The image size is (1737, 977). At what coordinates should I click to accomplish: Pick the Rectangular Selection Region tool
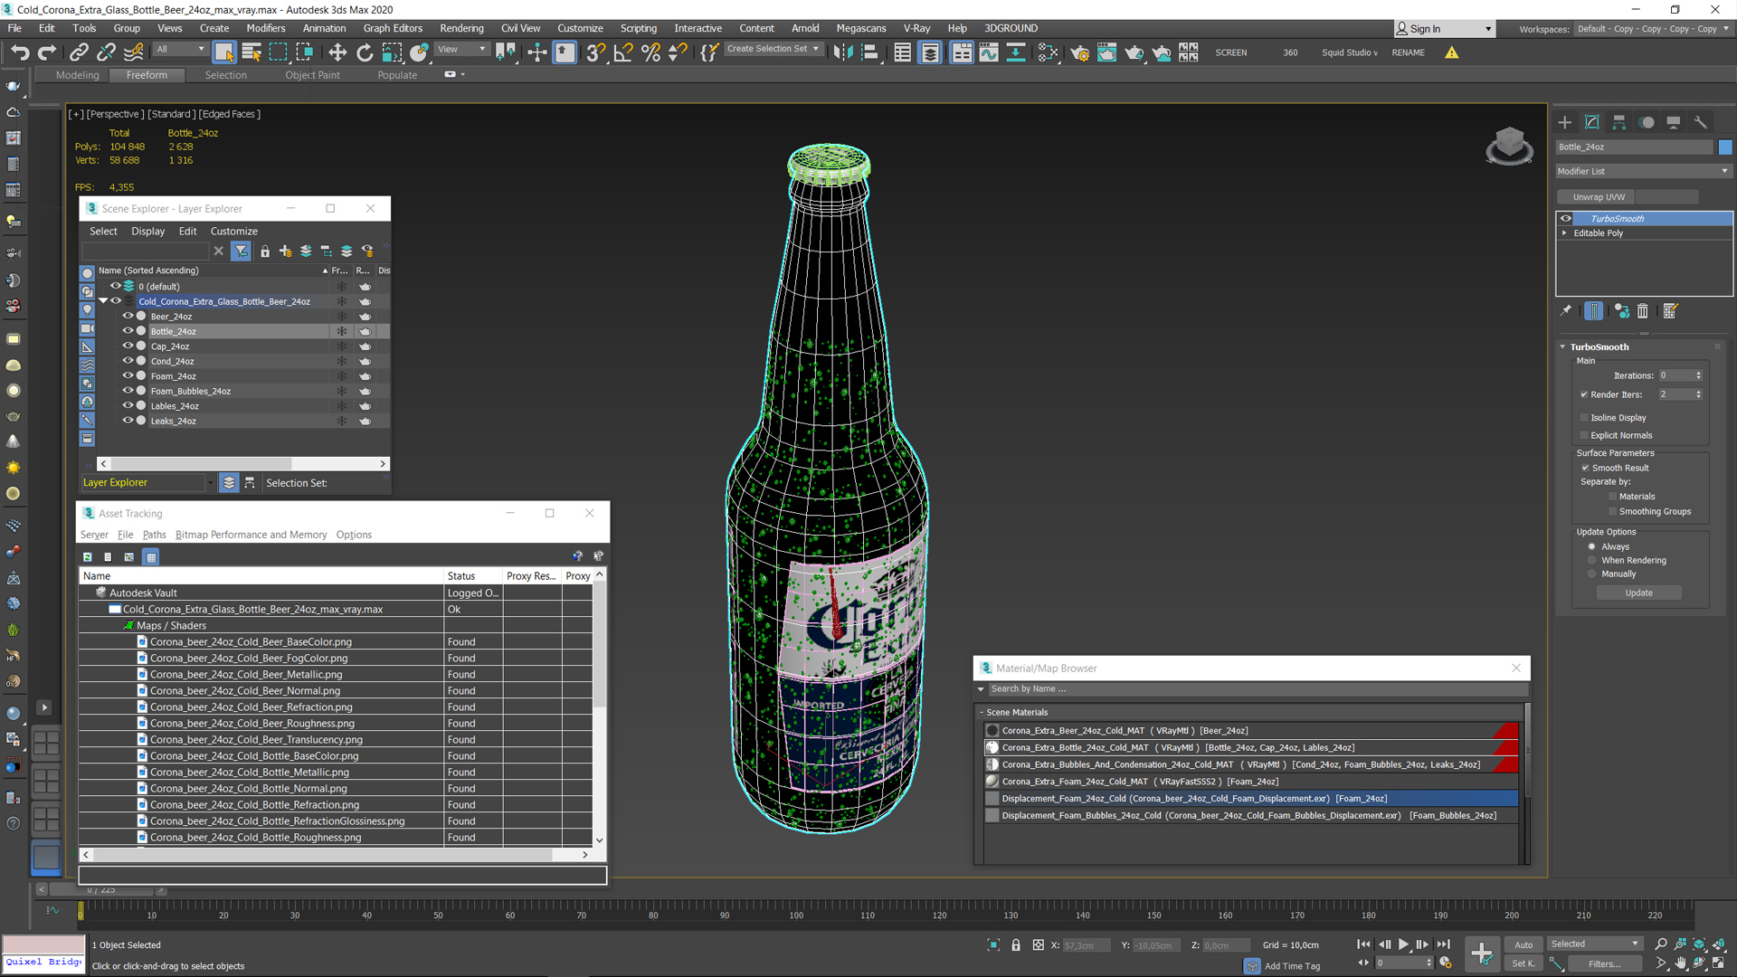[x=279, y=52]
